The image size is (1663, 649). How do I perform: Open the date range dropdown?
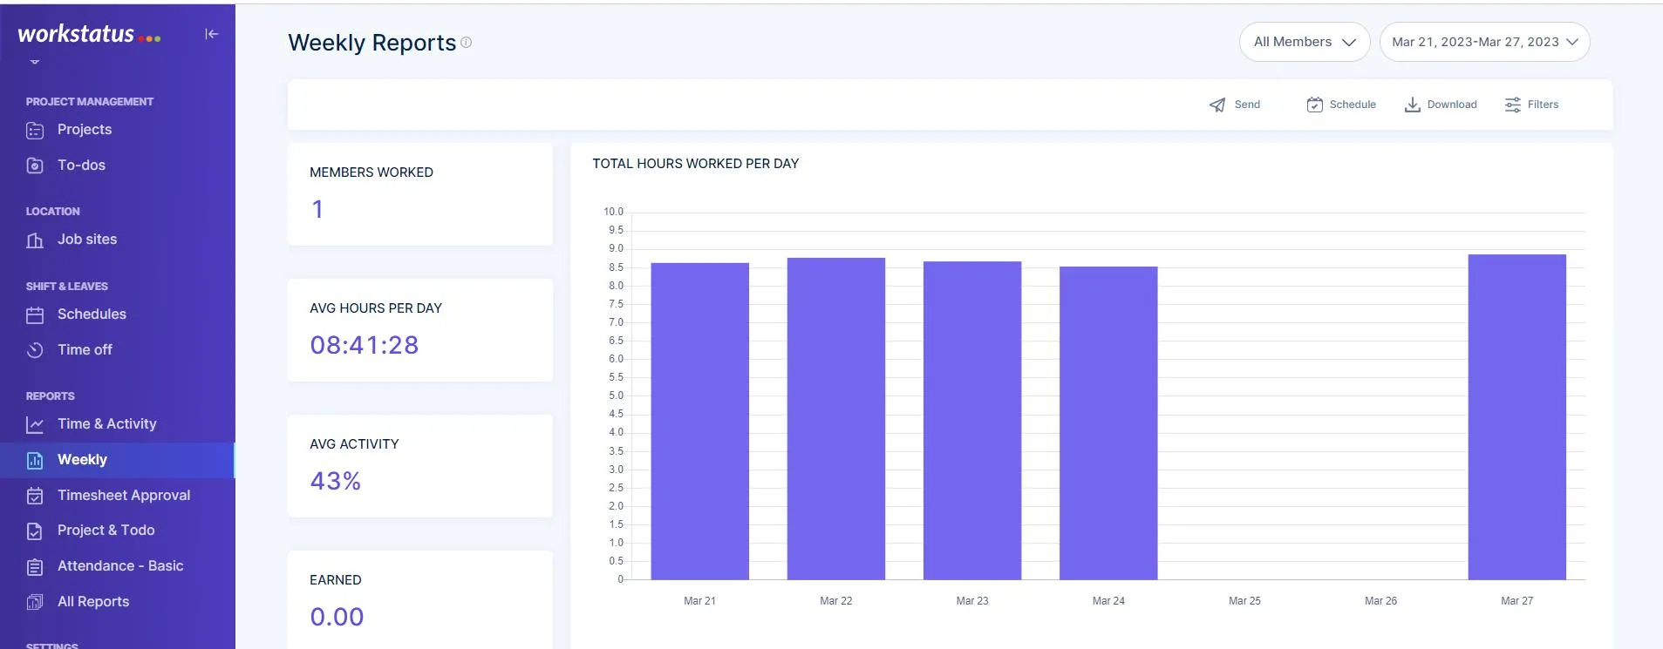point(1484,42)
